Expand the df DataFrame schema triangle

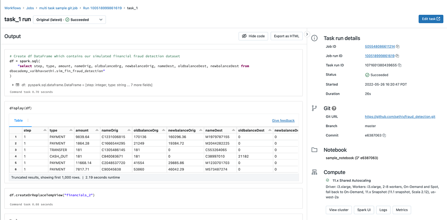click(13, 85)
